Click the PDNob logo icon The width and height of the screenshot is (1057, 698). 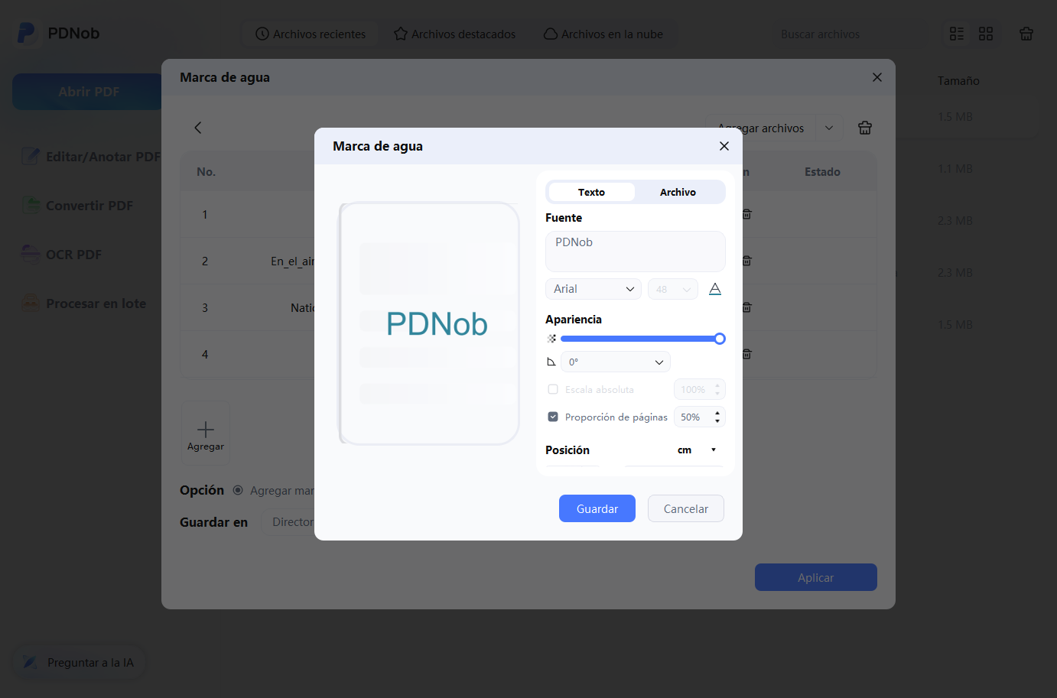pos(27,33)
